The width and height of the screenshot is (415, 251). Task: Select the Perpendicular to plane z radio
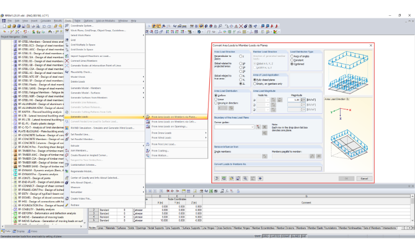click(x=241, y=56)
